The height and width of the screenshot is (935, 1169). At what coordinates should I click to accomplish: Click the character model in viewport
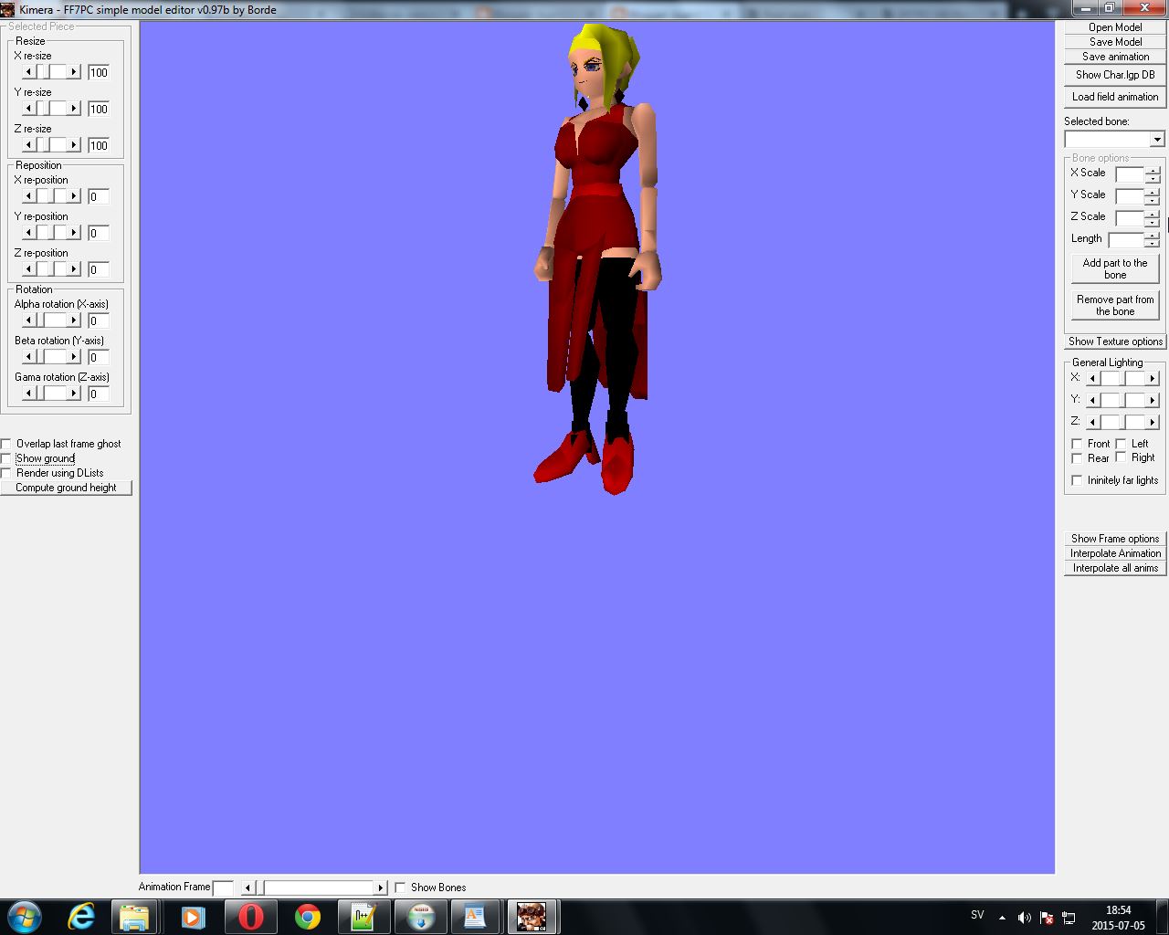click(x=598, y=260)
